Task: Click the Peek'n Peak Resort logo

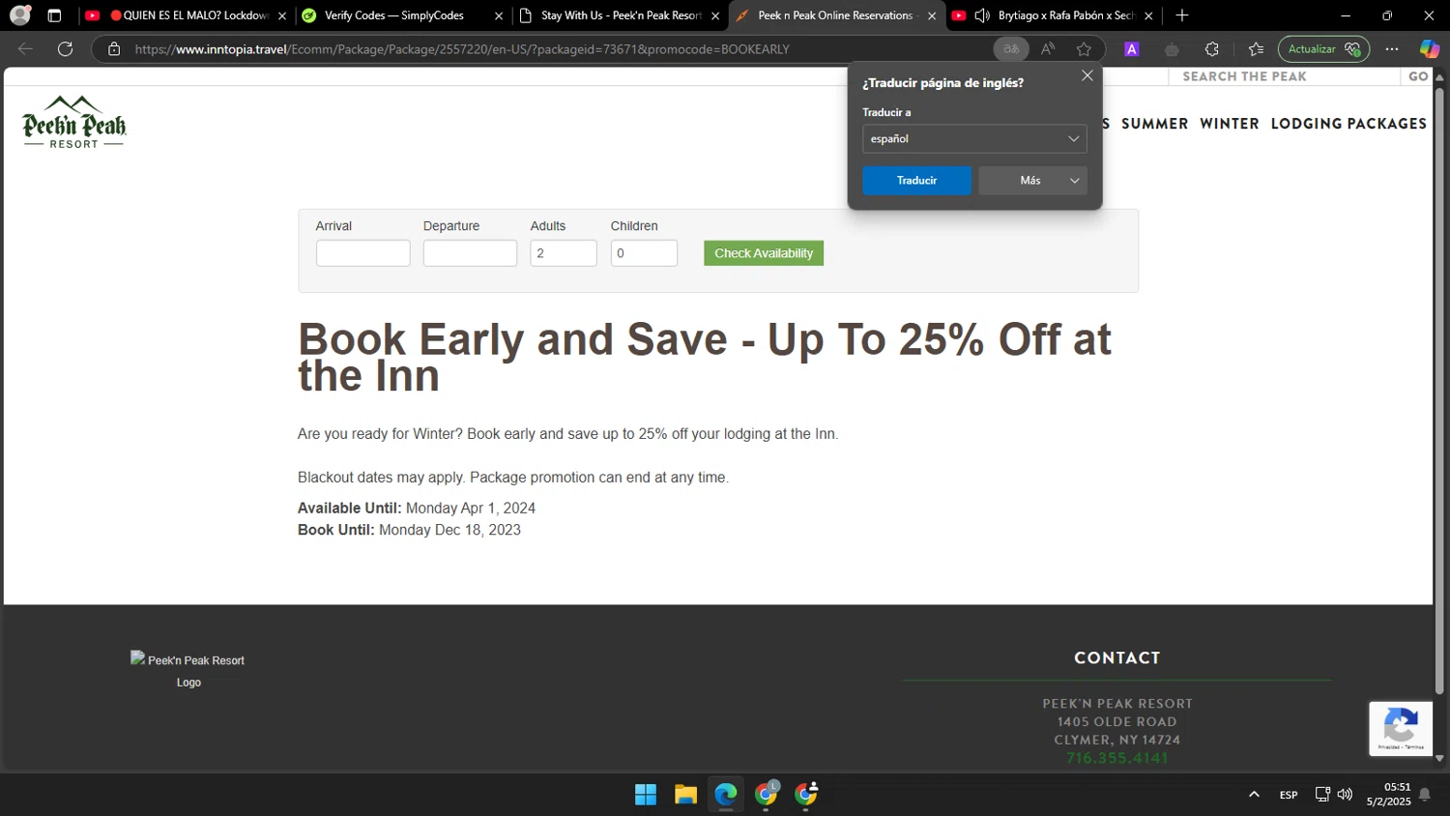Action: [74, 122]
